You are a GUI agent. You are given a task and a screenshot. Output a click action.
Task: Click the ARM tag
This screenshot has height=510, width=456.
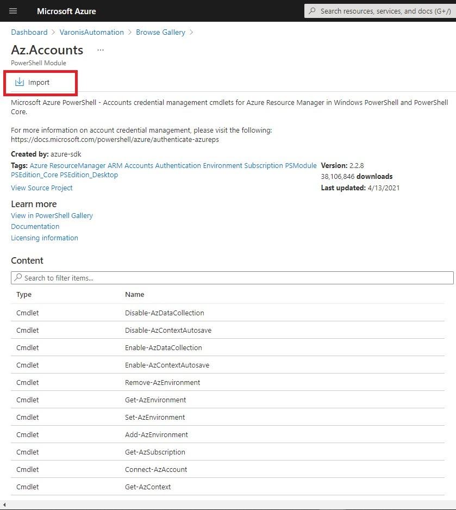click(115, 165)
